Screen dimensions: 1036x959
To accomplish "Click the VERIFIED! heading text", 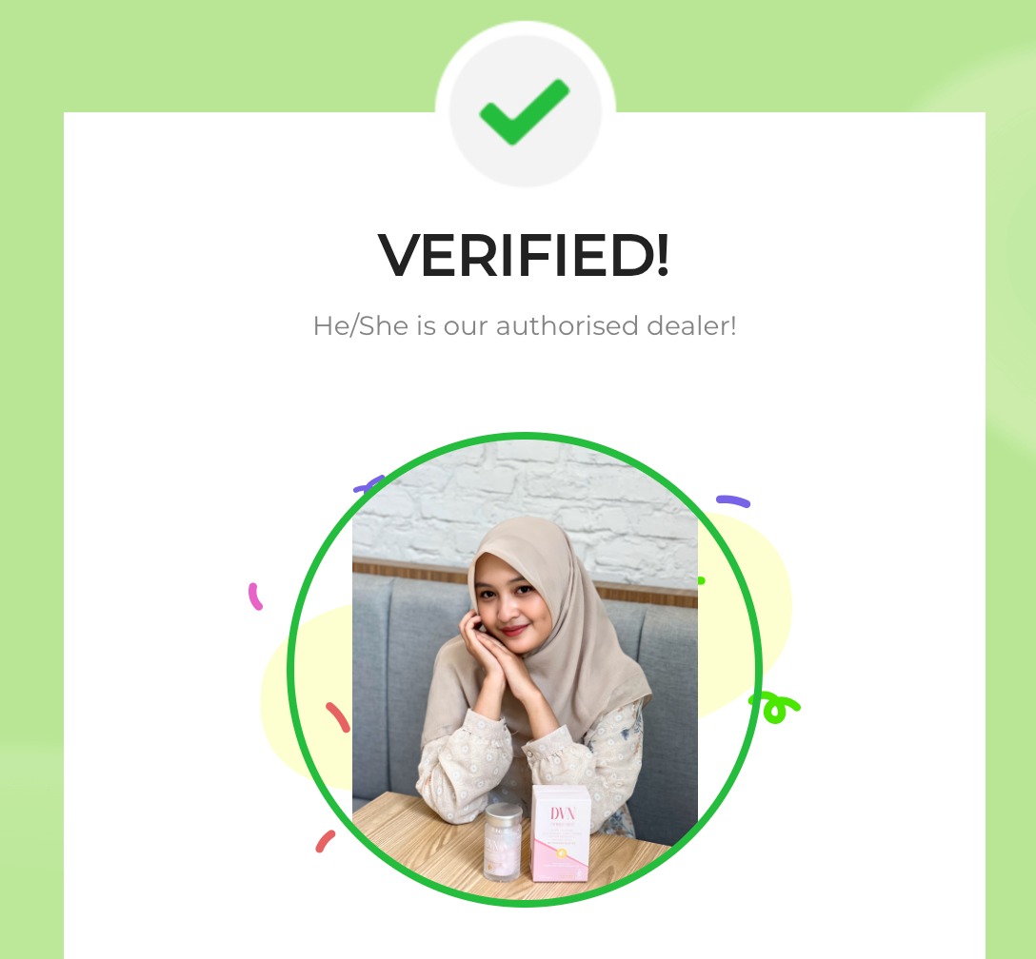I will 524,255.
